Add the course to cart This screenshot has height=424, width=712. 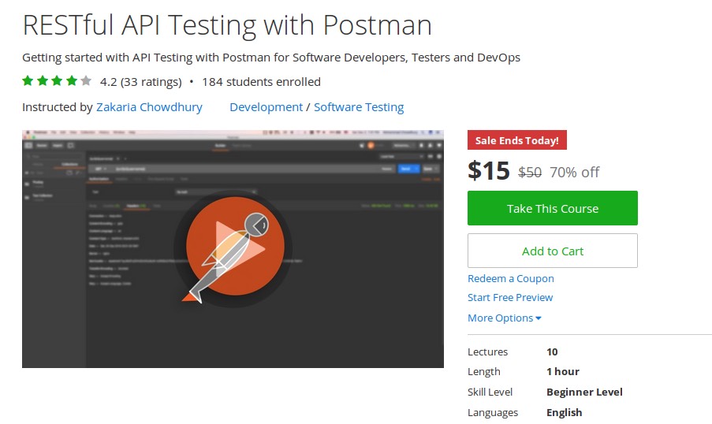coord(552,251)
